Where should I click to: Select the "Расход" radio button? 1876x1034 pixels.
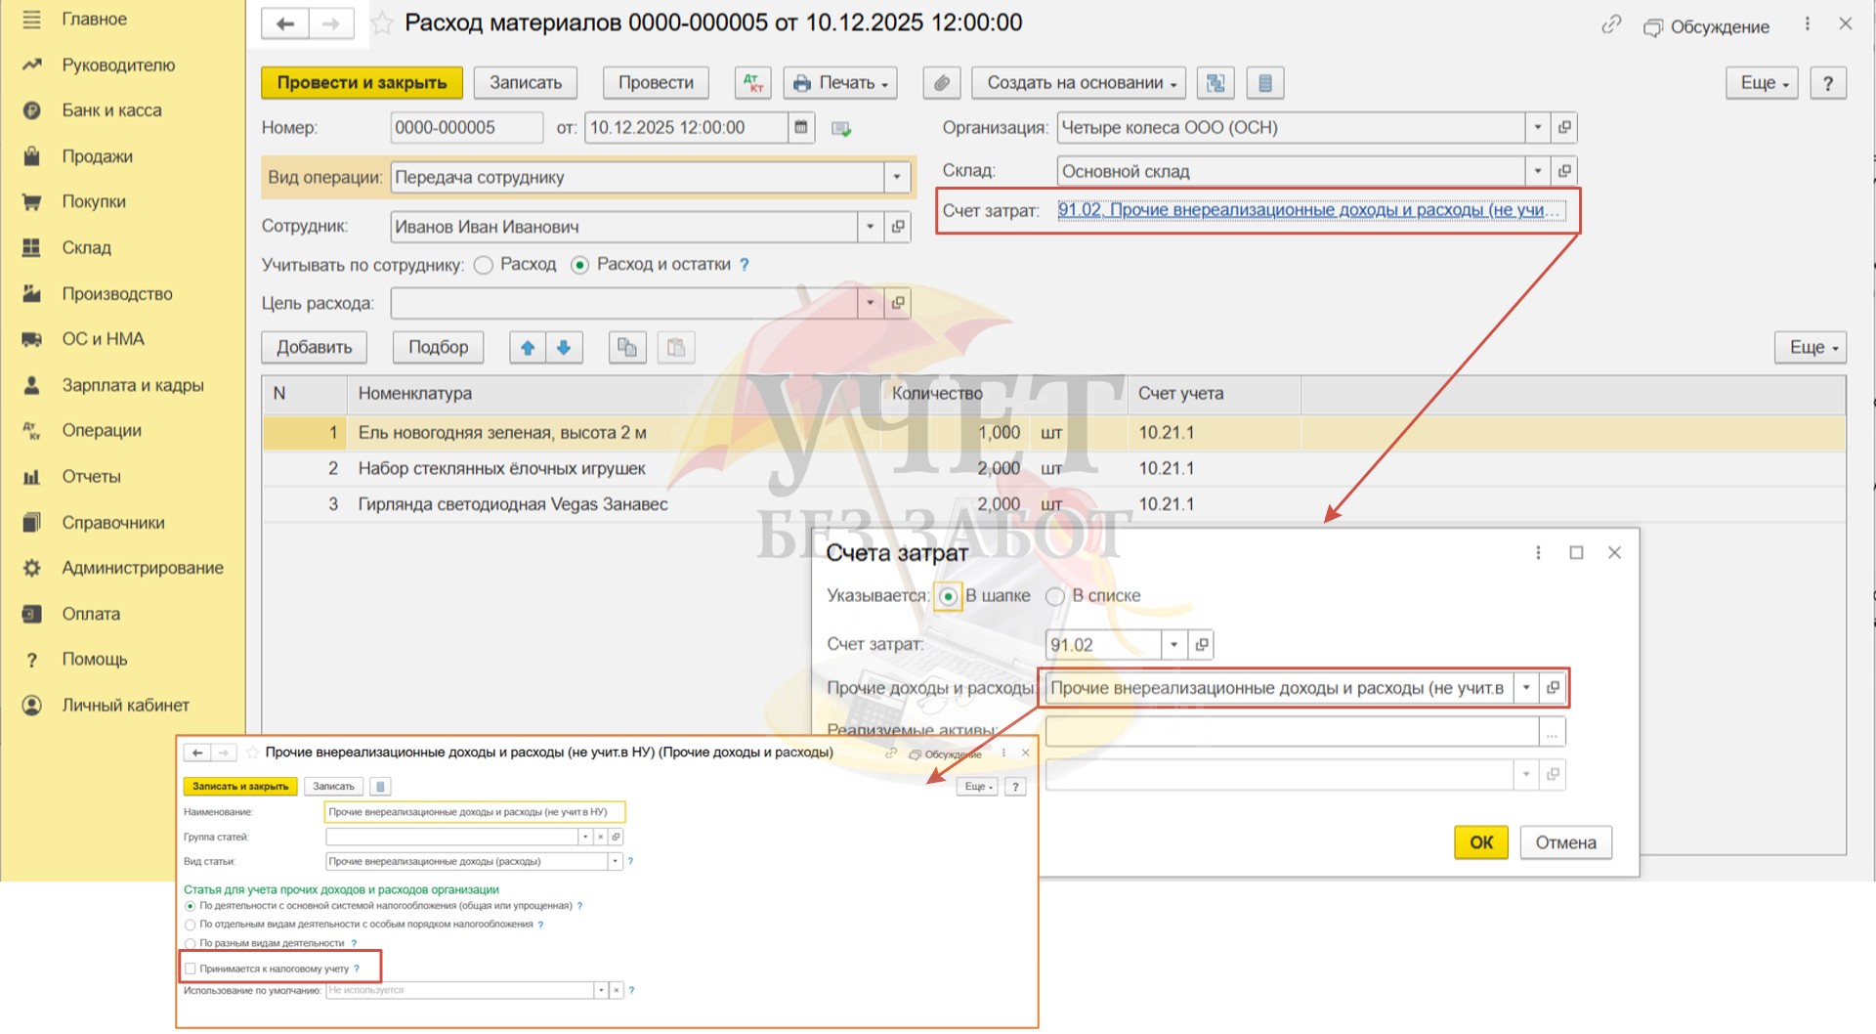click(484, 265)
